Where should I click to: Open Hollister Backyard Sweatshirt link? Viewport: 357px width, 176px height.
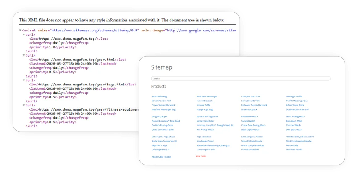pos(300,137)
